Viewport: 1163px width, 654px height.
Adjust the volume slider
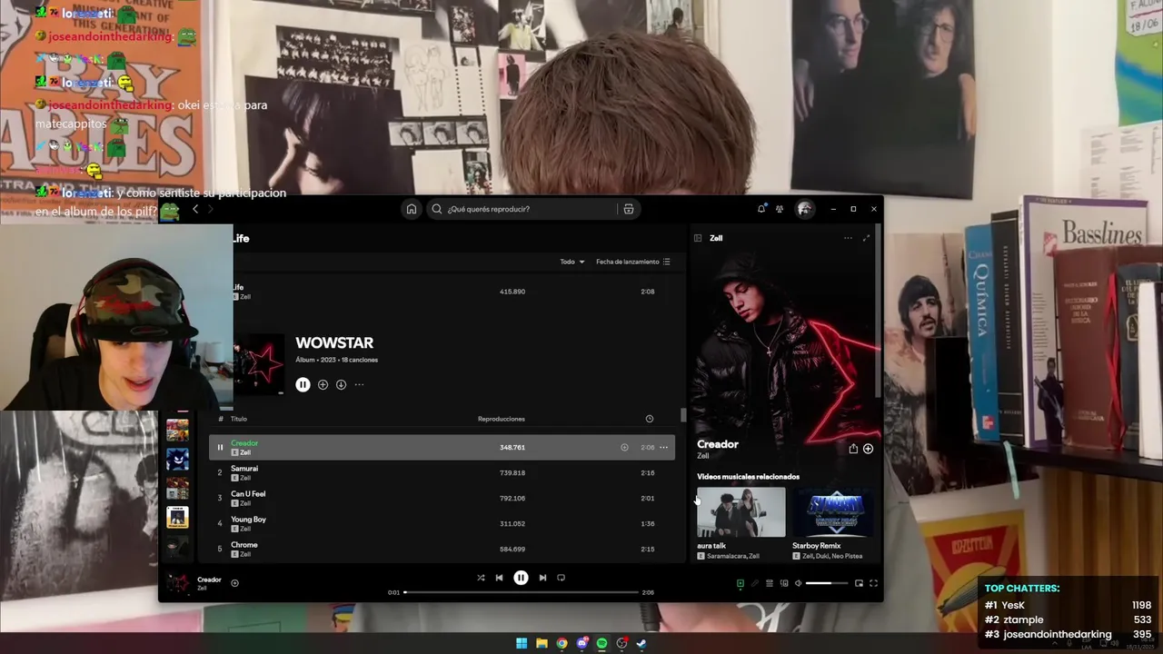pyautogui.click(x=827, y=583)
